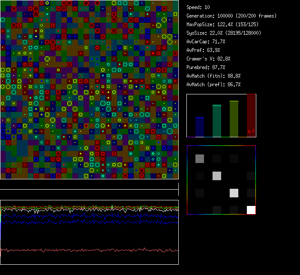Image resolution: width=300 pixels, height=275 pixels.
Task: Click the red line low in time plot
Action: pyautogui.click(x=86, y=250)
